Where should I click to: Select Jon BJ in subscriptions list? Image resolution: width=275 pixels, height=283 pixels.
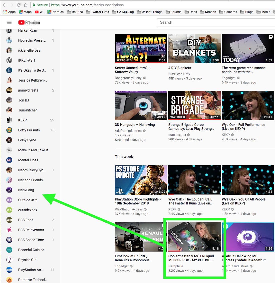coord(30,100)
